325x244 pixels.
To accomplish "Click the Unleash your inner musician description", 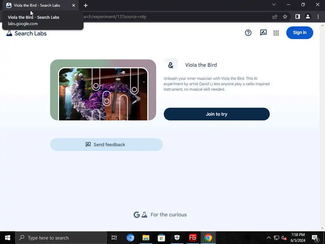I will click(216, 84).
